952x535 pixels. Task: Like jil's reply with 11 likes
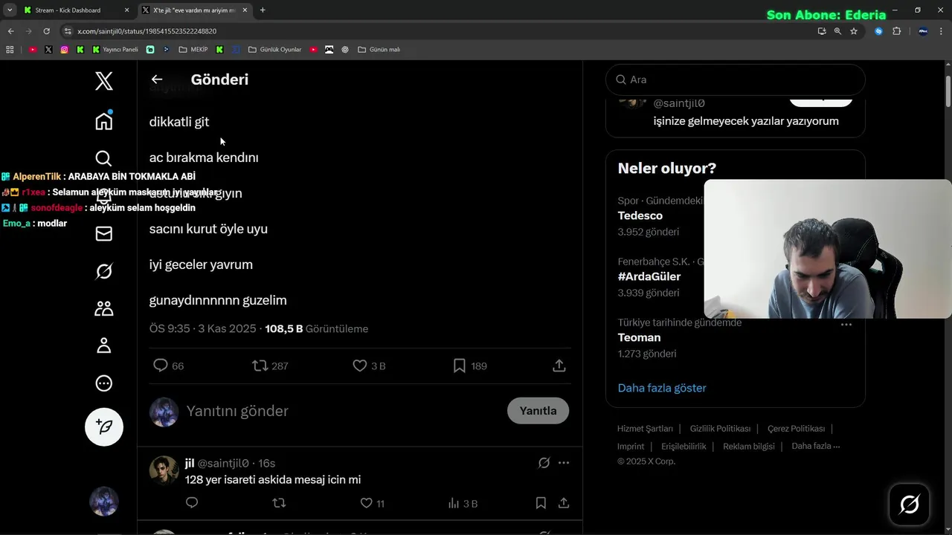click(x=366, y=503)
